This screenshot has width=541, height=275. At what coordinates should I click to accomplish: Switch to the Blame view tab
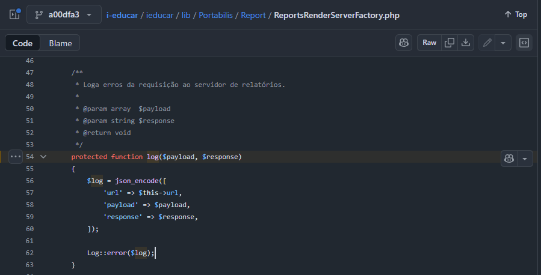(x=60, y=43)
